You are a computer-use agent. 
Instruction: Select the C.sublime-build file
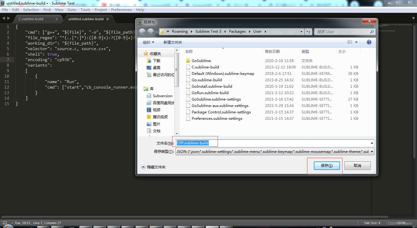pyautogui.click(x=205, y=67)
